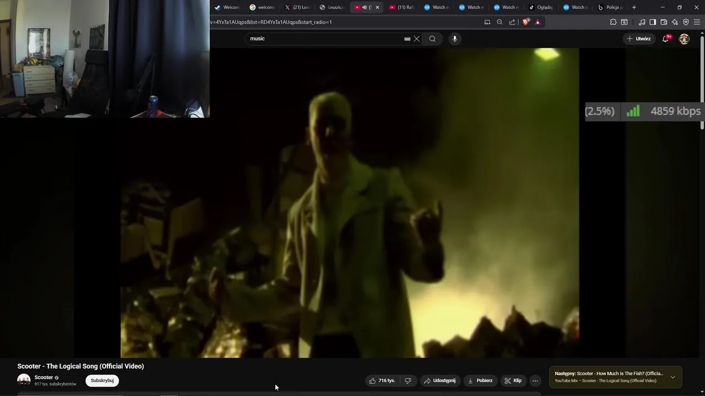
Task: Switch to the i.nuuls.com tab
Action: tap(332, 7)
